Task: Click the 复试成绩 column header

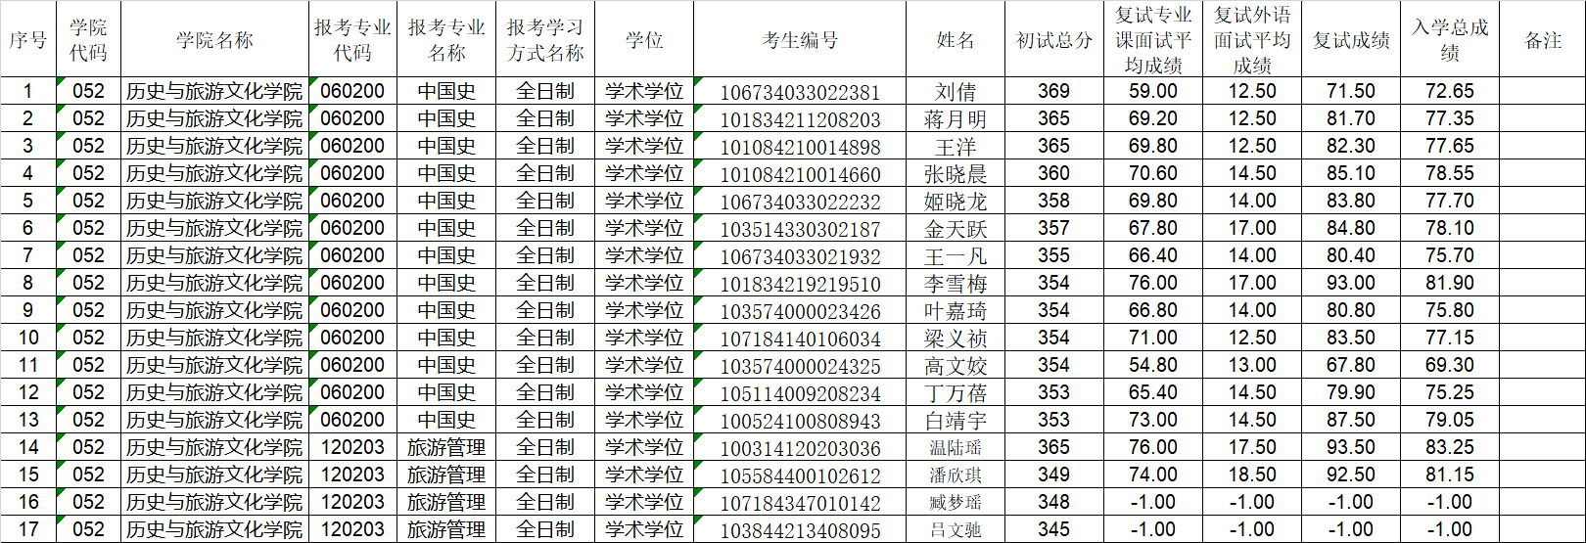Action: (1350, 40)
